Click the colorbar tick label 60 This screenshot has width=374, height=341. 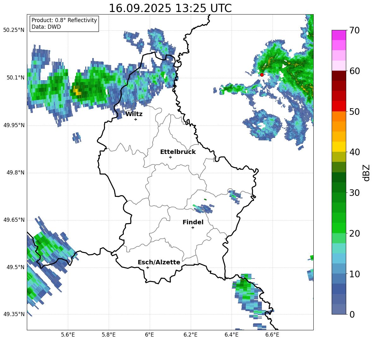point(354,71)
